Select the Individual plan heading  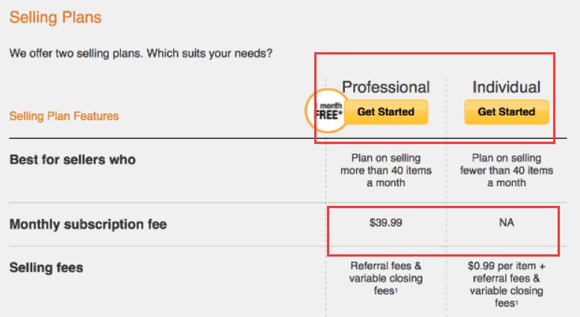[506, 87]
